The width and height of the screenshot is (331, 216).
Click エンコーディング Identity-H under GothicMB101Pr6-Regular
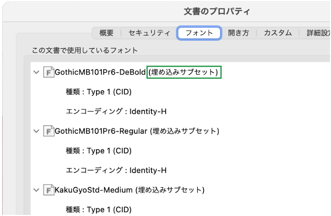pos(116,170)
